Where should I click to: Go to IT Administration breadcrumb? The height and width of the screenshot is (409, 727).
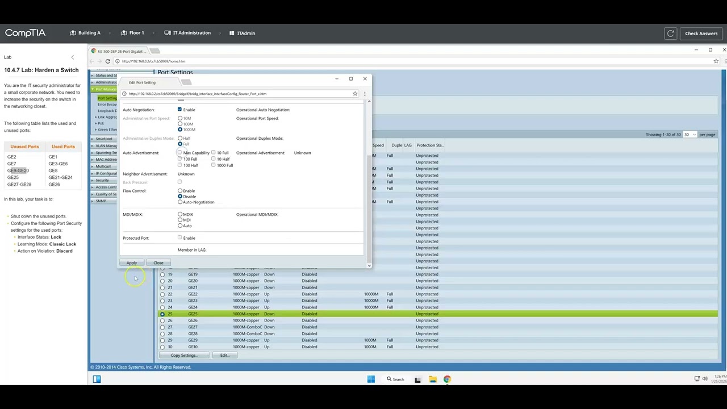[x=187, y=33]
